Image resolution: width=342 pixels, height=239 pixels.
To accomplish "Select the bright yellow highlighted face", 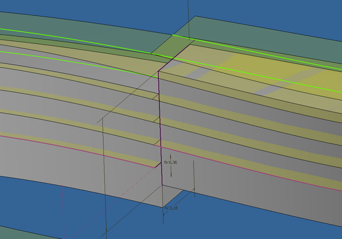I will point(284,72).
